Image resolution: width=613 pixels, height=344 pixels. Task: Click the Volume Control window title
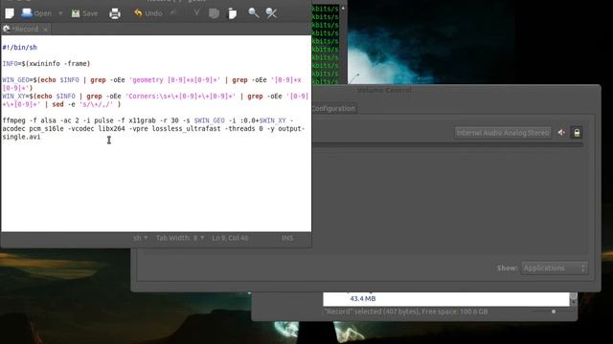coord(383,90)
